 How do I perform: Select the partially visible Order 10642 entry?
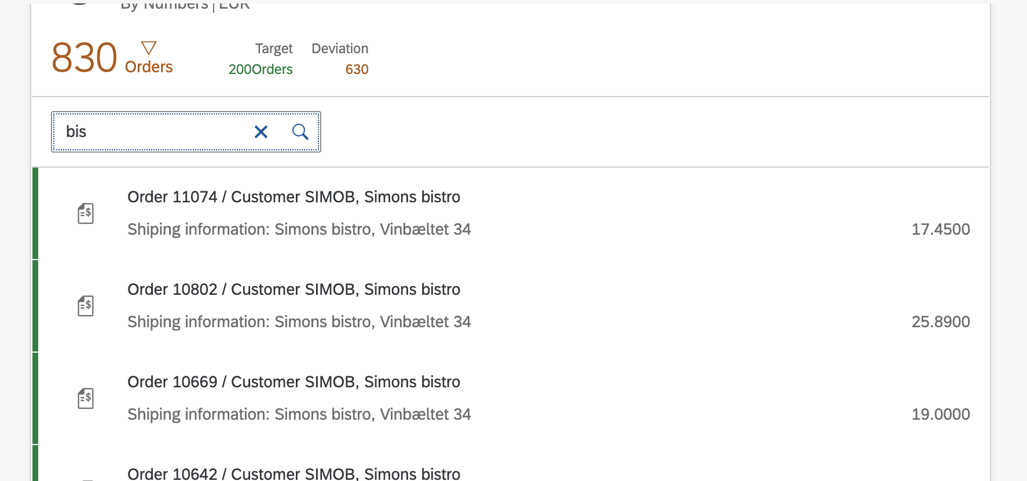point(294,473)
